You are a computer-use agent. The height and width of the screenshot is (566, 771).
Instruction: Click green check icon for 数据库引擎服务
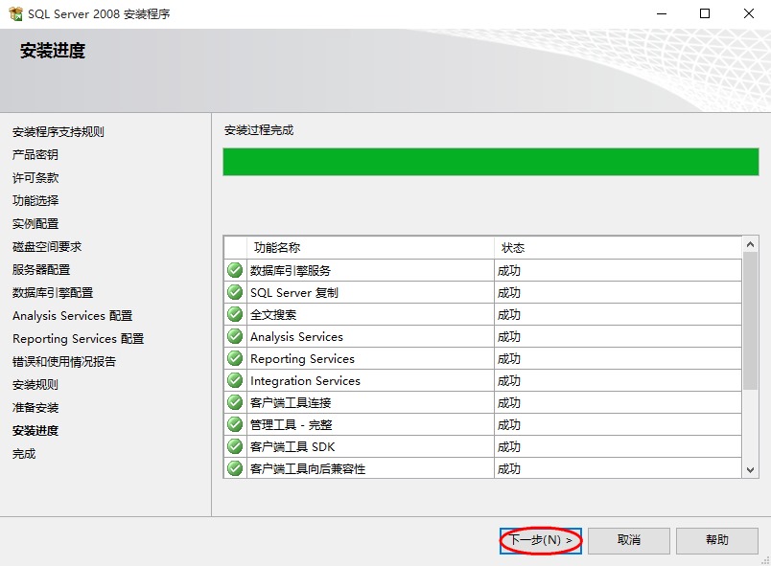235,270
